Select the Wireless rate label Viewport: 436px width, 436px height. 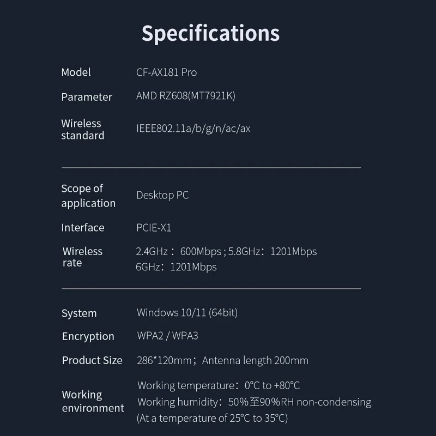click(x=82, y=257)
